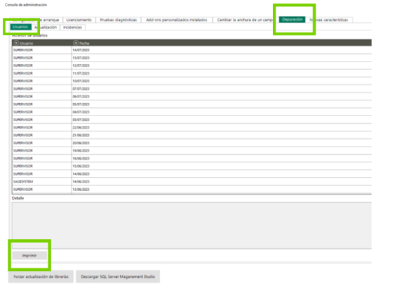Click the Imprimir button

tap(29, 255)
